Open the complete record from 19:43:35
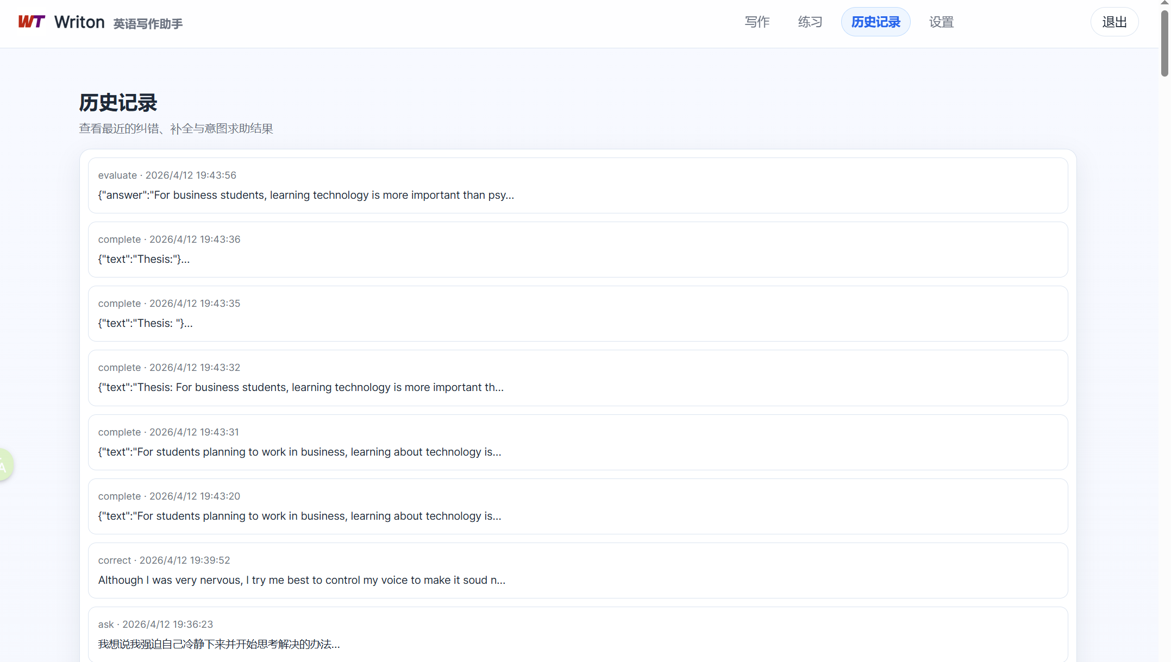This screenshot has height=662, width=1171. click(578, 314)
